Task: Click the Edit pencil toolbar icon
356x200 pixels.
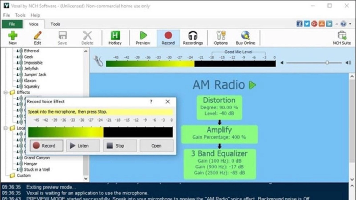Action: point(38,37)
